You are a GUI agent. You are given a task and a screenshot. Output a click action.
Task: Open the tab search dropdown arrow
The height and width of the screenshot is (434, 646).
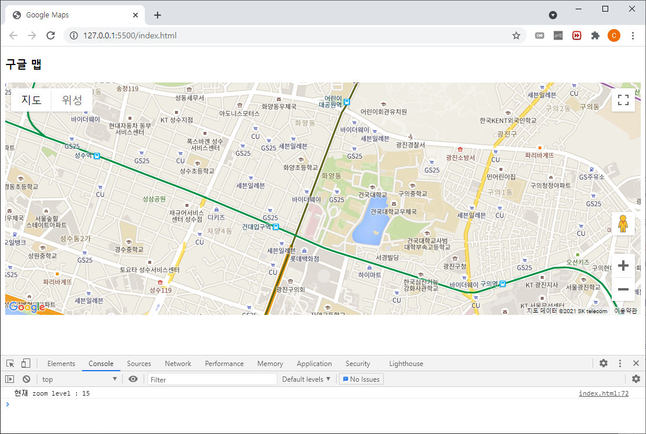tap(553, 15)
